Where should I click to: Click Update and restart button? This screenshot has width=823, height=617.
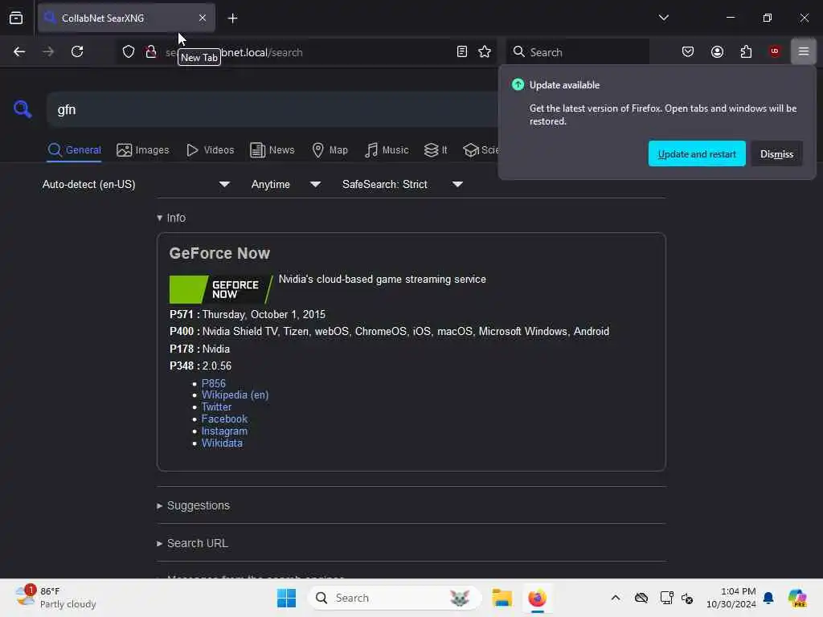coord(697,153)
